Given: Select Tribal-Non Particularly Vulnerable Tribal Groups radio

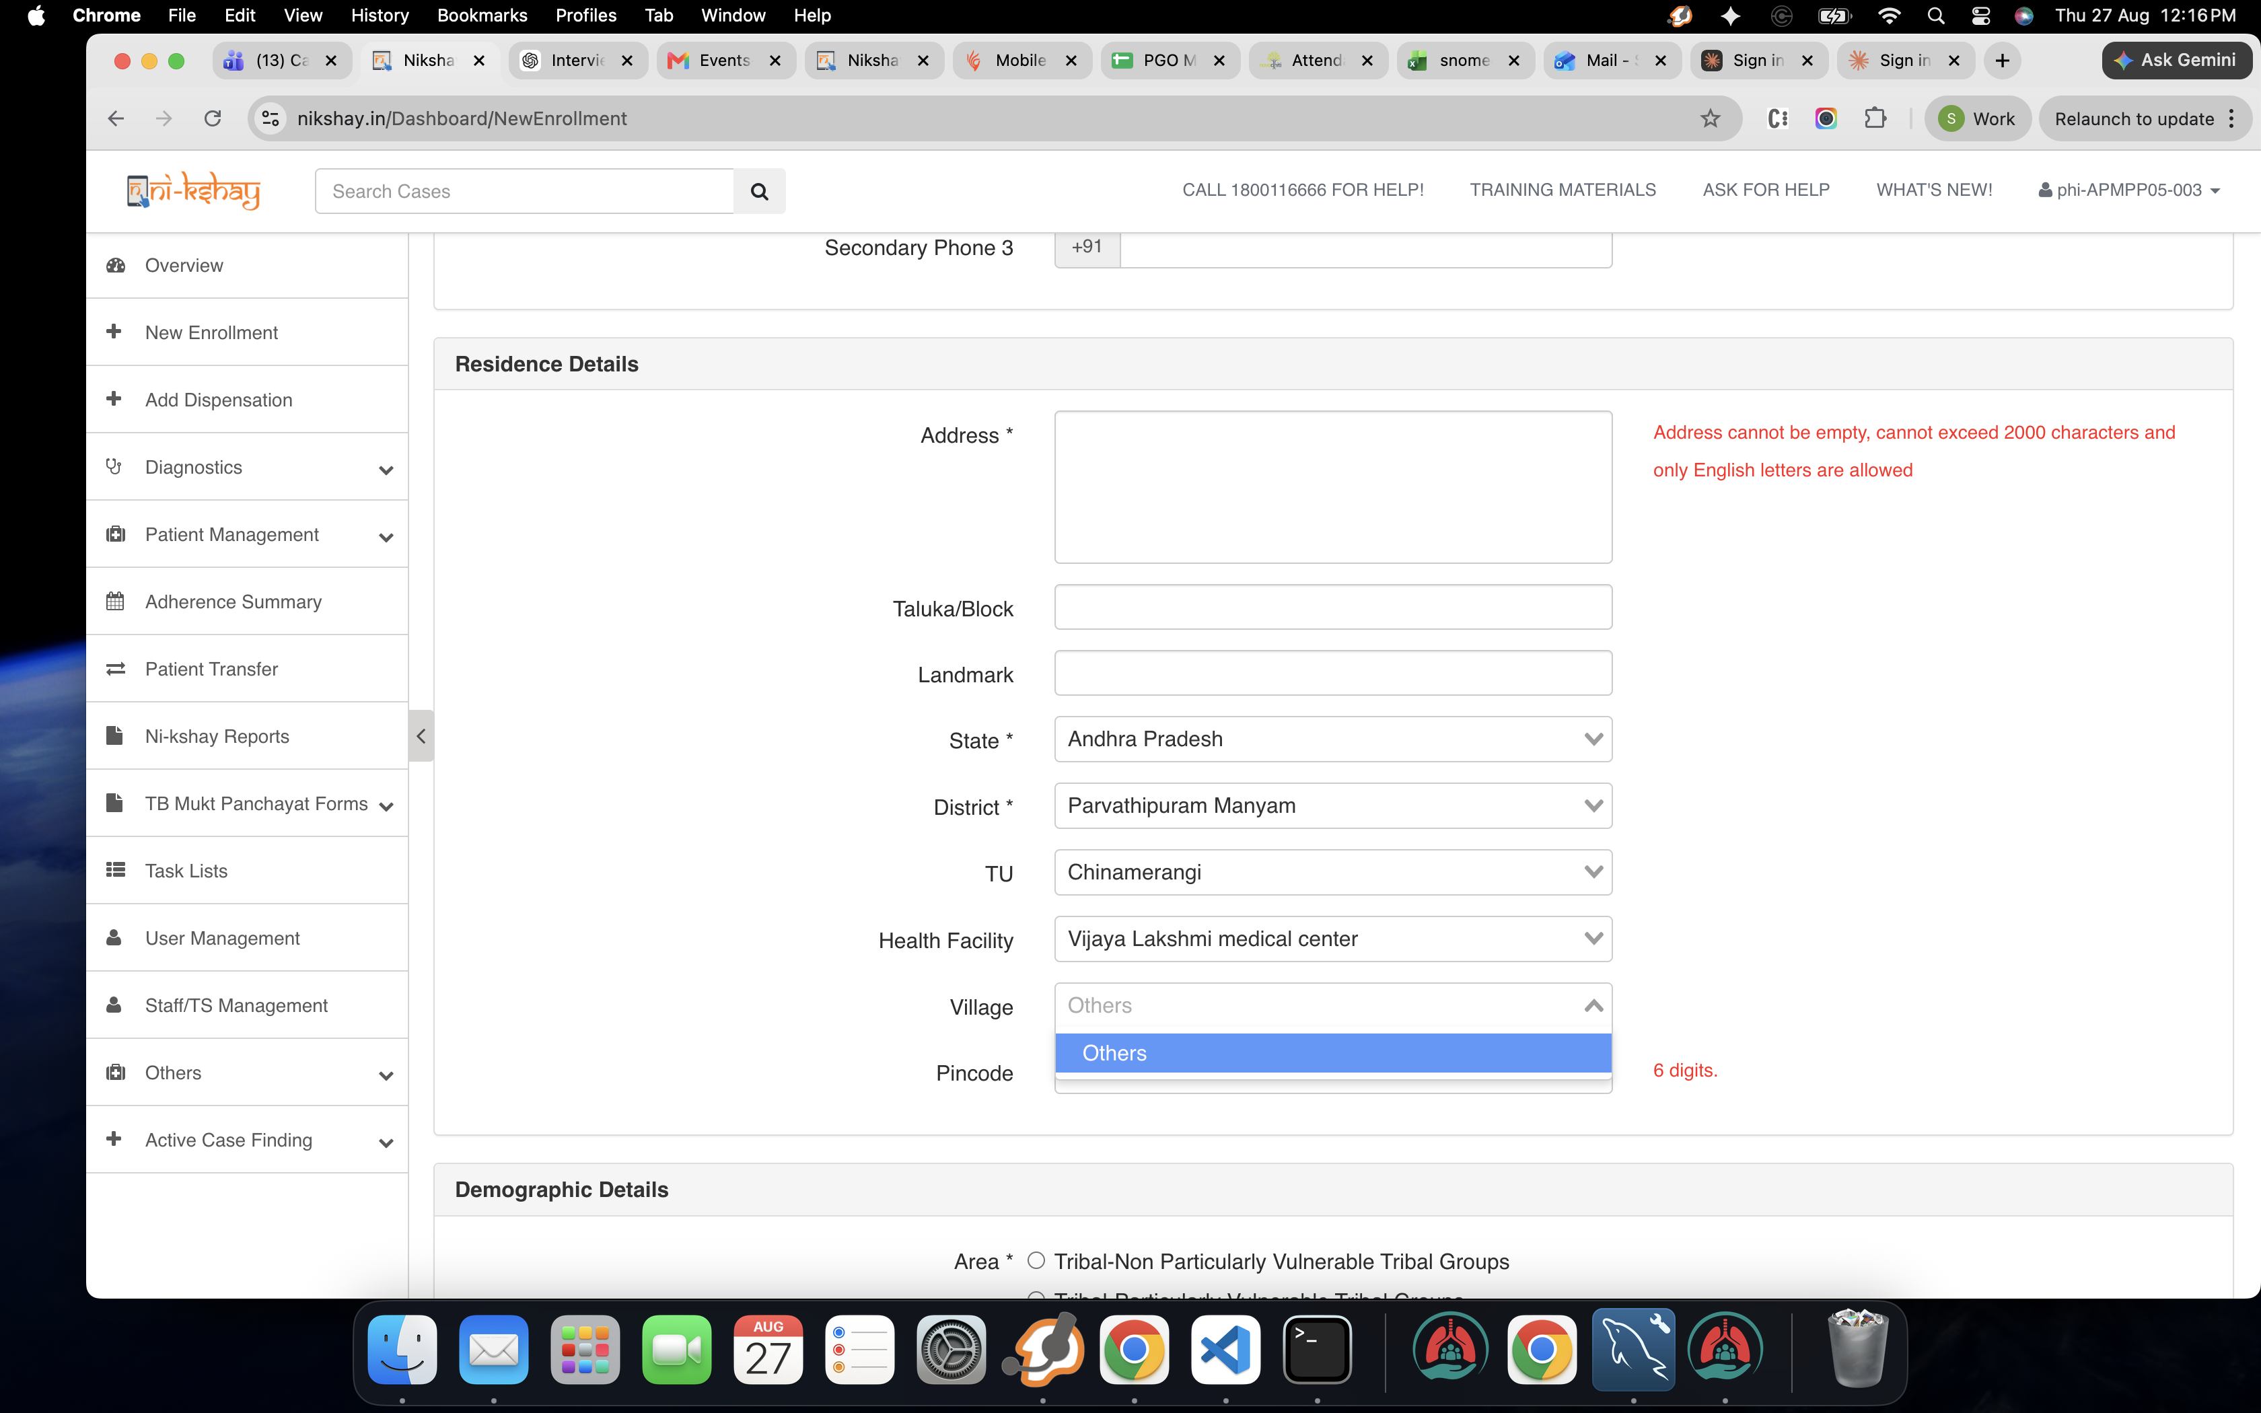Looking at the screenshot, I should tap(1036, 1261).
